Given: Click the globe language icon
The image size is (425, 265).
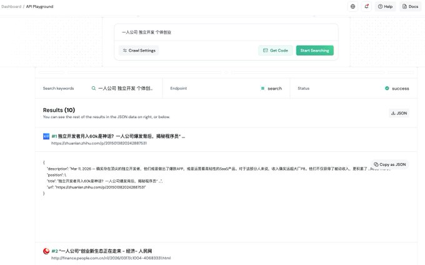Looking at the screenshot, I should click(352, 6).
